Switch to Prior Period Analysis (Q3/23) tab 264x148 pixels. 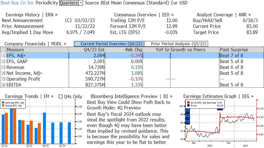176,44
